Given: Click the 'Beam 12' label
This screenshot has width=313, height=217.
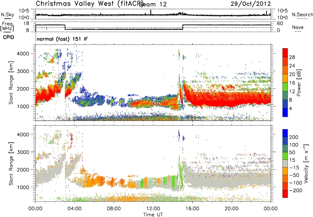Looking at the screenshot, I should (153, 4).
